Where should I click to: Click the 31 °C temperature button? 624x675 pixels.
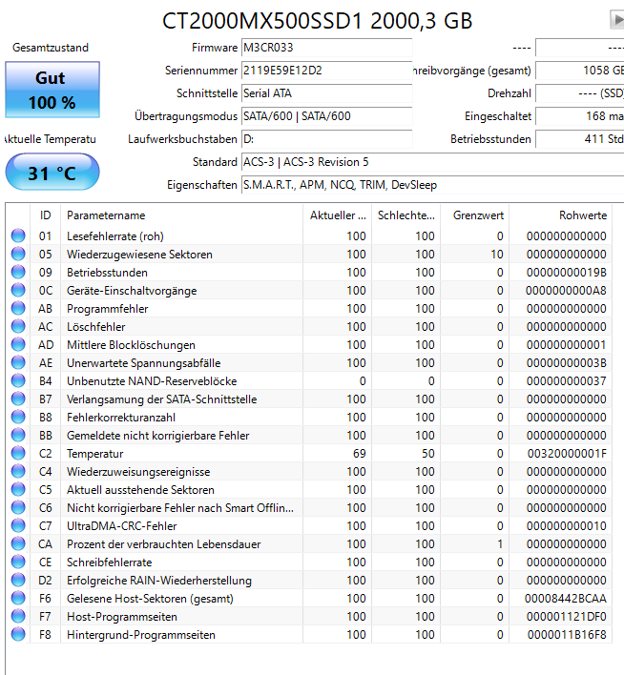pos(52,173)
